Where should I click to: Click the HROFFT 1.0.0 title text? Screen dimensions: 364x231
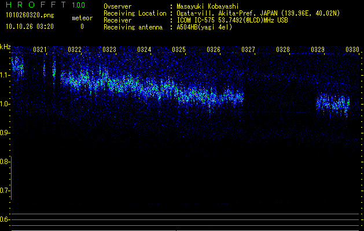pos(45,5)
